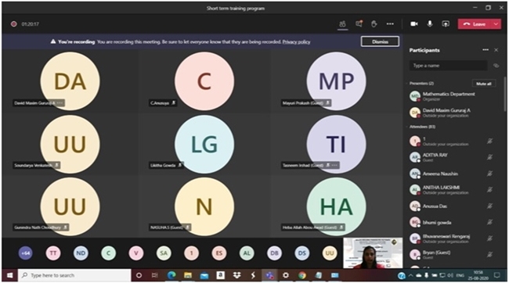Screen dimensions: 509x283
Task: Click the Type a name search field
Action: (x=448, y=66)
